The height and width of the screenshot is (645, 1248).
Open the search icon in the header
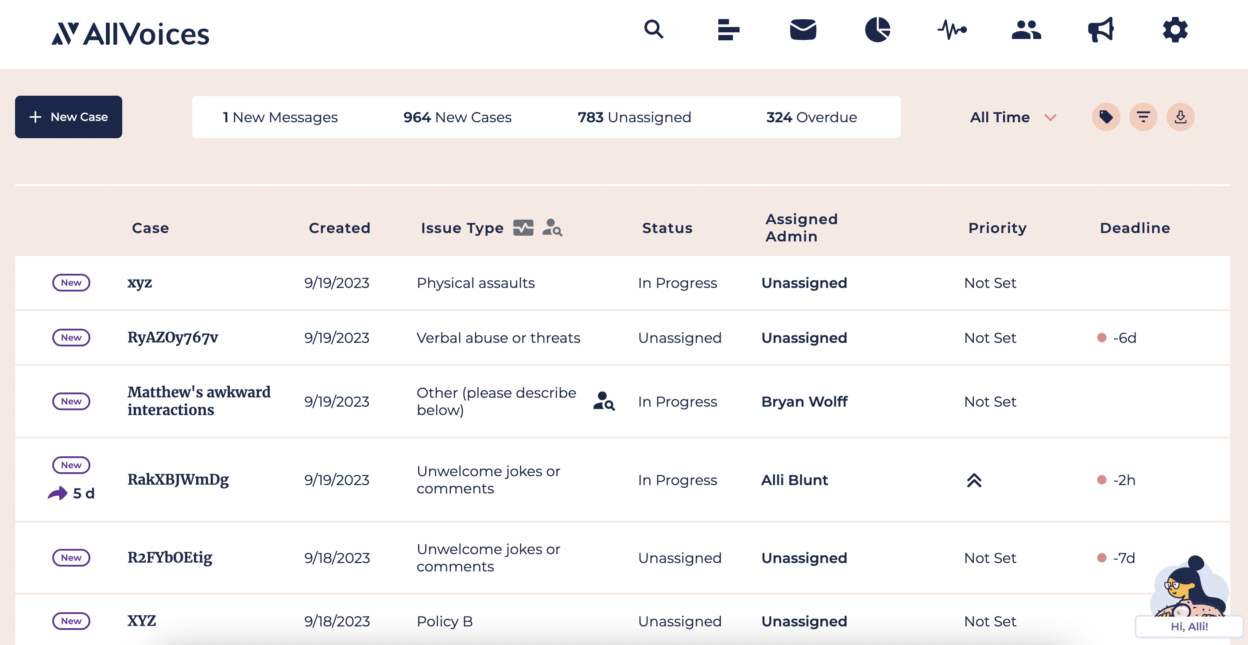coord(654,30)
